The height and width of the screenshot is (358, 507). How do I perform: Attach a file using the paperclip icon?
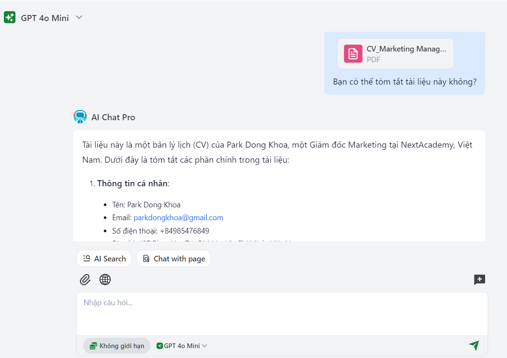click(x=85, y=279)
